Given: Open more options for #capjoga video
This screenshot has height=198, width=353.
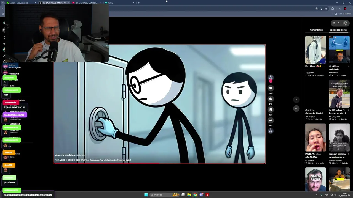Looking at the screenshot, I should (x=325, y=110).
